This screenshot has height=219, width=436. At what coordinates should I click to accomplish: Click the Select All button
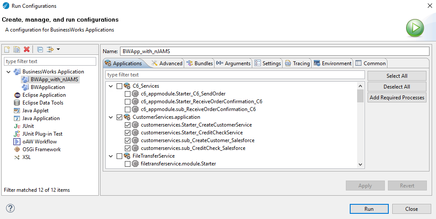coord(397,76)
